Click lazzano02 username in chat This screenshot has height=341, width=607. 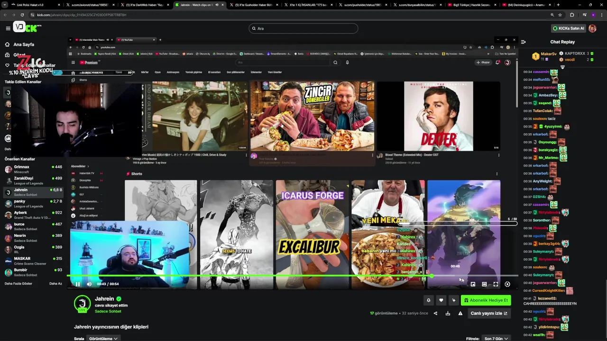tap(548, 298)
